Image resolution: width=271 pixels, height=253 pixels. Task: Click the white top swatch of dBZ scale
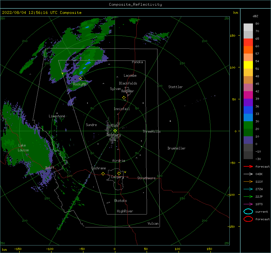(248, 27)
